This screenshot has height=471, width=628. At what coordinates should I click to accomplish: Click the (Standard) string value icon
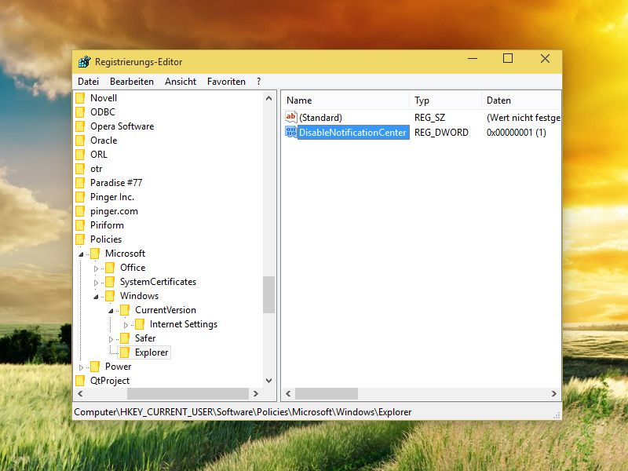click(x=291, y=117)
